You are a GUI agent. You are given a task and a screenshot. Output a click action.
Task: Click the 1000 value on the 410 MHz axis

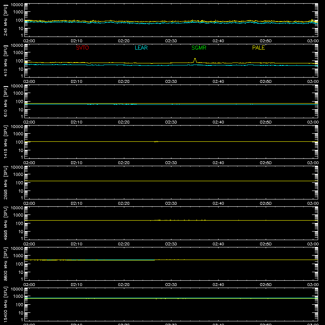18,53
